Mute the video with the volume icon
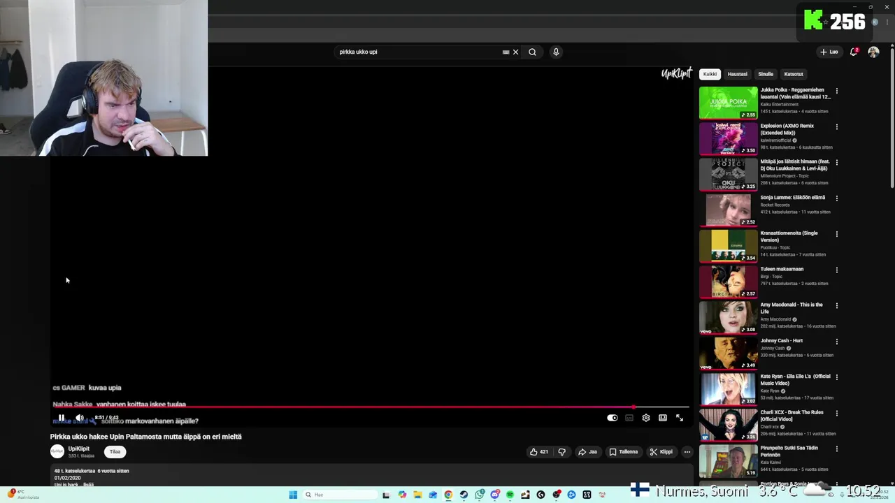 [x=80, y=418]
